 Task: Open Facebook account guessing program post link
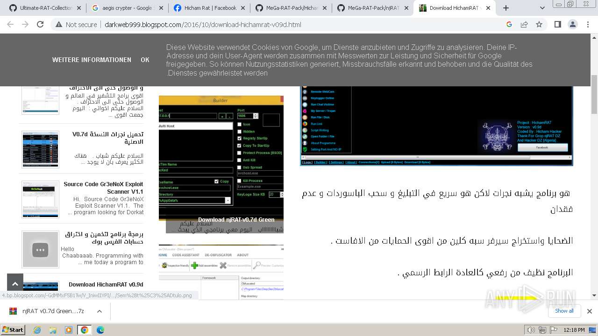(x=104, y=238)
